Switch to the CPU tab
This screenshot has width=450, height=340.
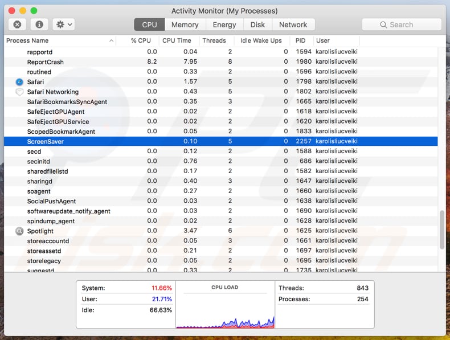(149, 24)
